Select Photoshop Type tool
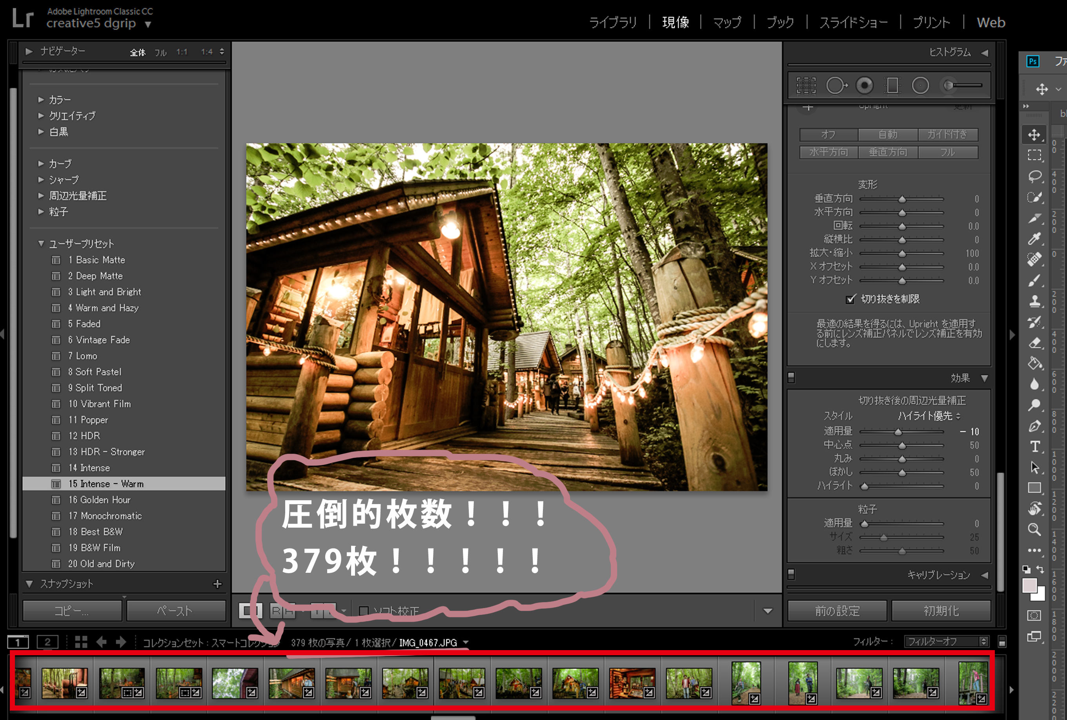 (x=1034, y=446)
